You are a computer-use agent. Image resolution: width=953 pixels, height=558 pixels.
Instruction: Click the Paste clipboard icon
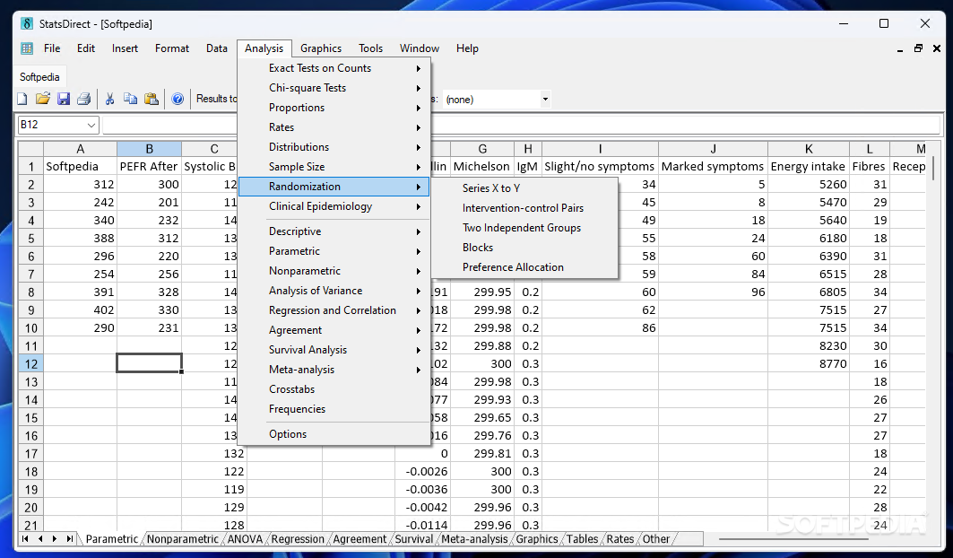tap(152, 99)
